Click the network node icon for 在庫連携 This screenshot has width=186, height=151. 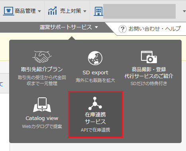pos(95,103)
